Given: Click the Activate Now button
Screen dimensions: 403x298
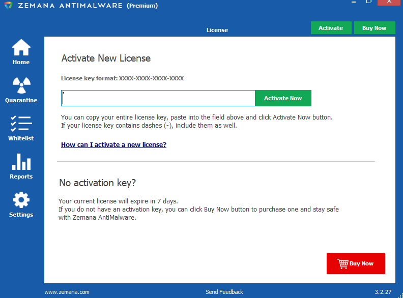Looking at the screenshot, I should click(283, 98).
